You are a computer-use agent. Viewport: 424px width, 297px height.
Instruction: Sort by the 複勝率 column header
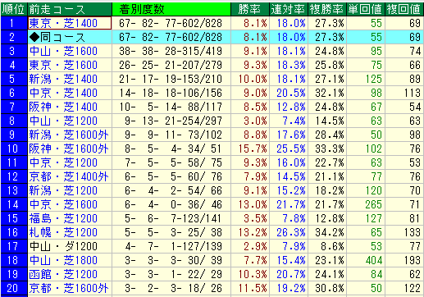click(x=327, y=9)
